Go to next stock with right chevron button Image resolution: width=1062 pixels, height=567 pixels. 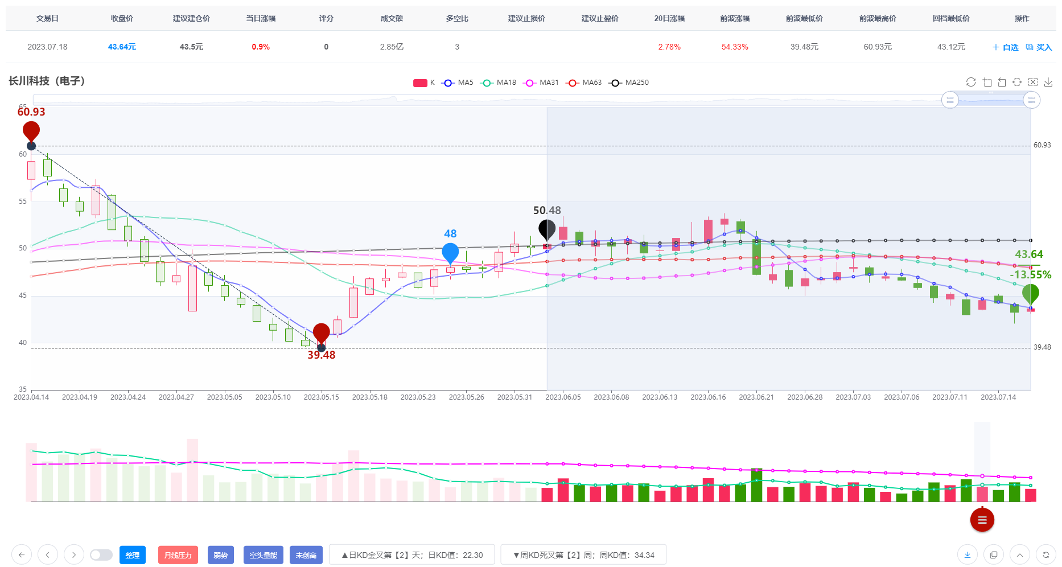pyautogui.click(x=74, y=554)
